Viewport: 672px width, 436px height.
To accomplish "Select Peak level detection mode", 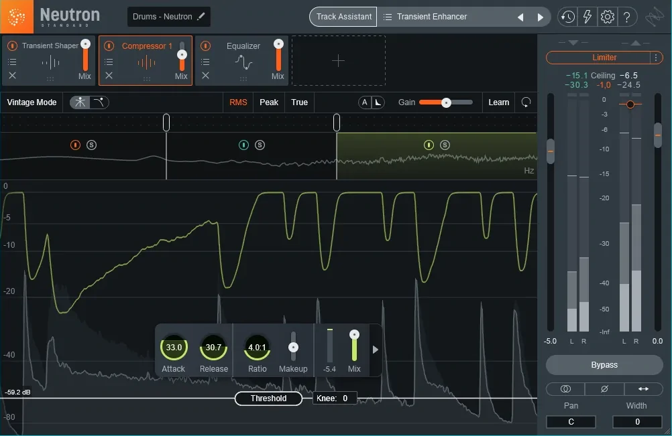I will tap(269, 102).
